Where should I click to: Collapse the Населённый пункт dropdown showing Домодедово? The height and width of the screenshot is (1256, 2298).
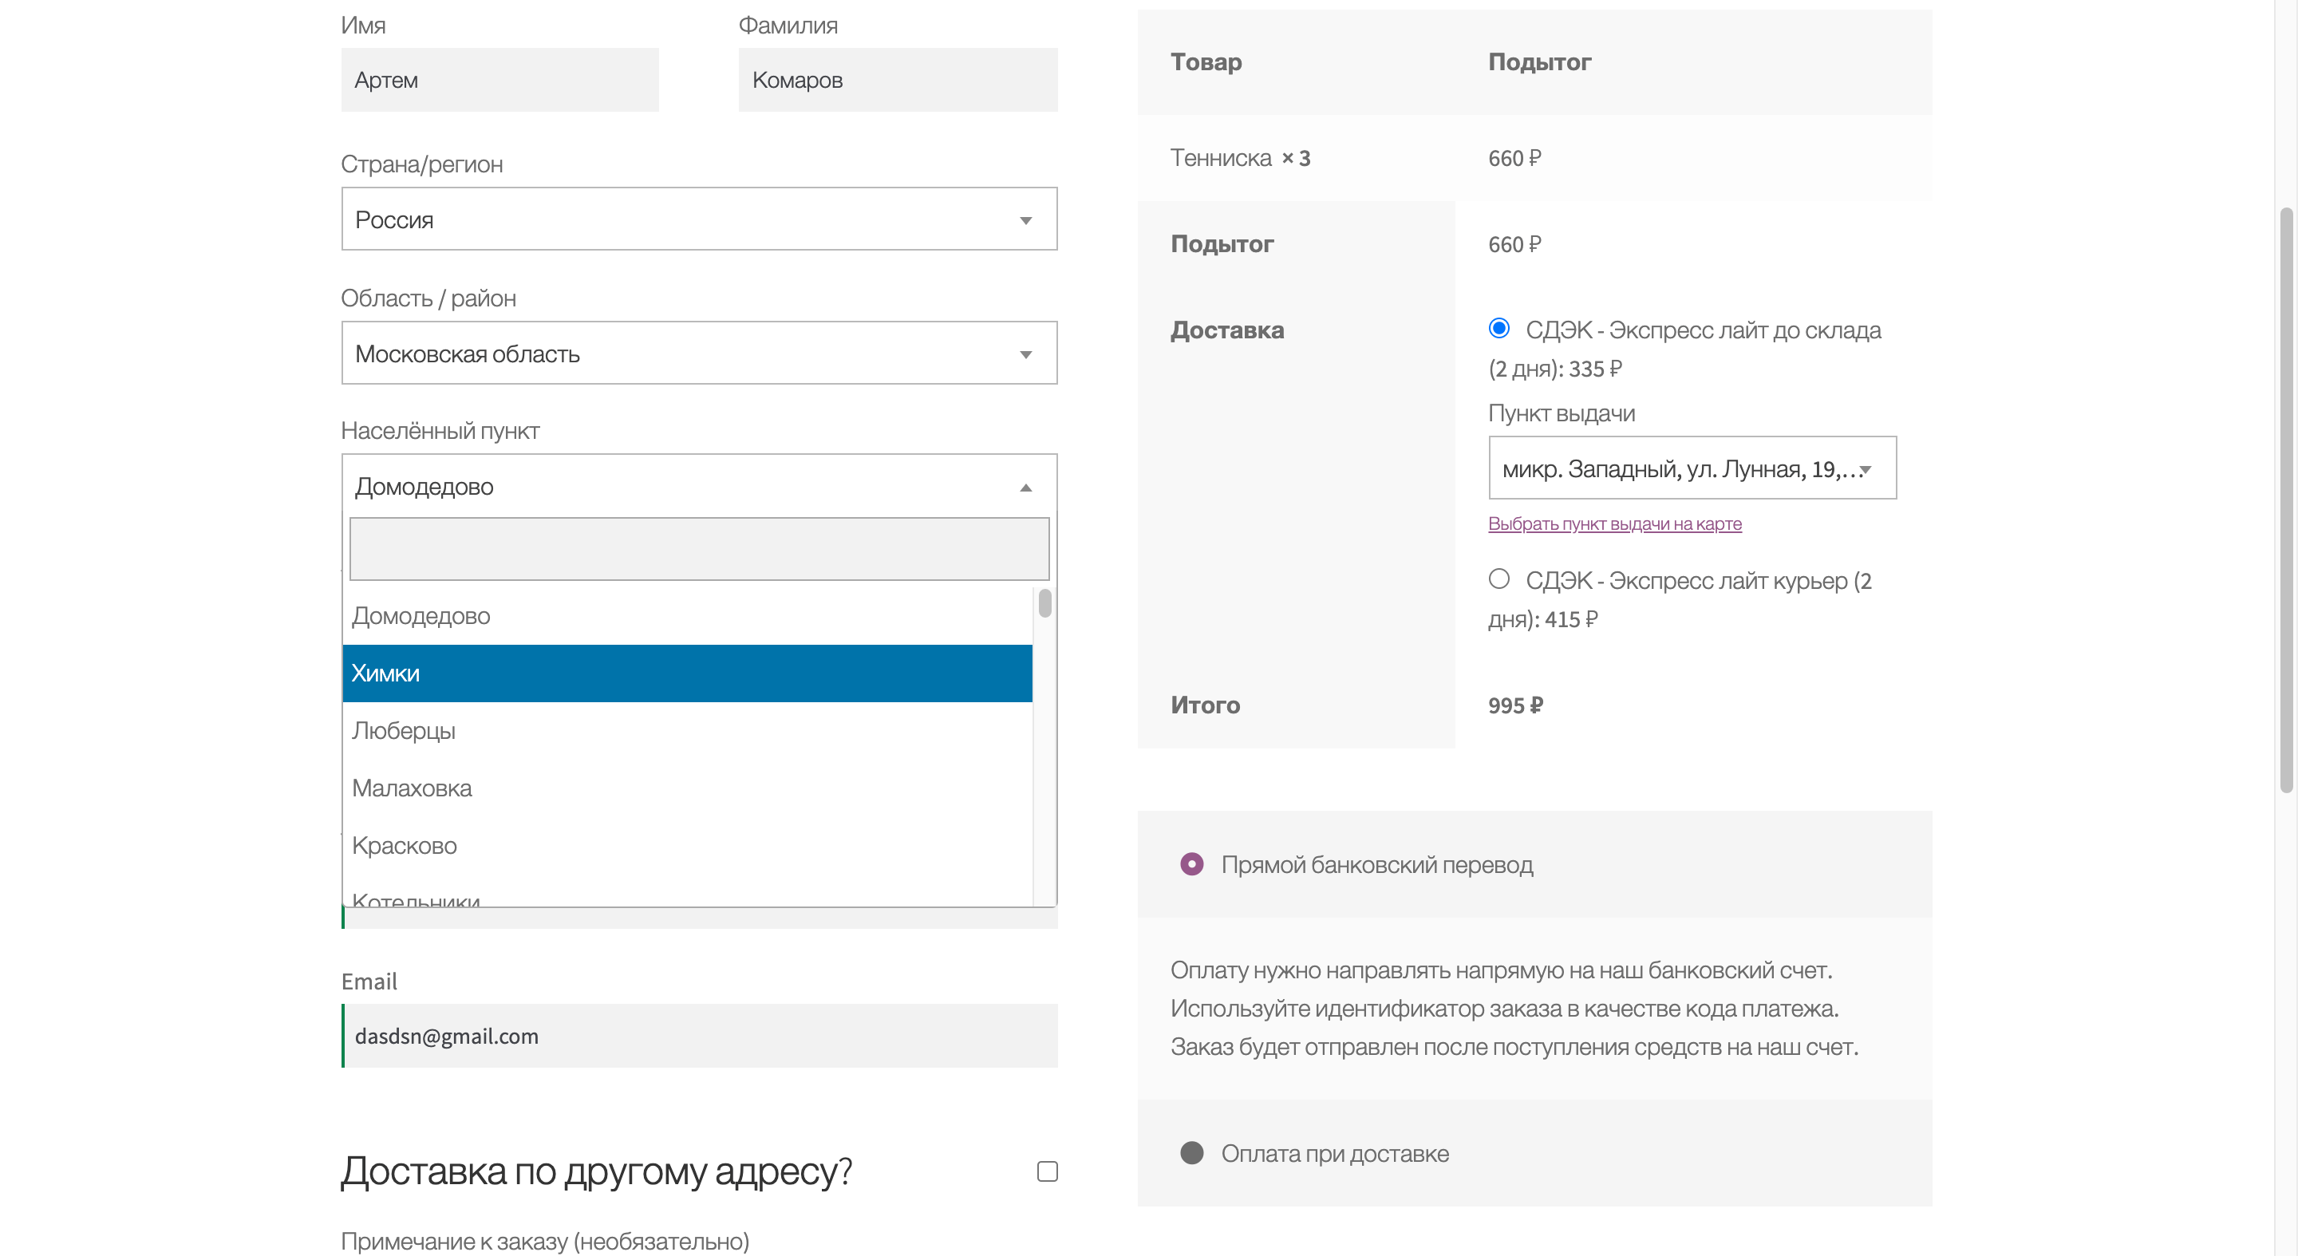(x=698, y=486)
